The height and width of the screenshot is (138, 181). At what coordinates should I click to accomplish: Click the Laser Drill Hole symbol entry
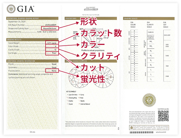click(x=72, y=95)
